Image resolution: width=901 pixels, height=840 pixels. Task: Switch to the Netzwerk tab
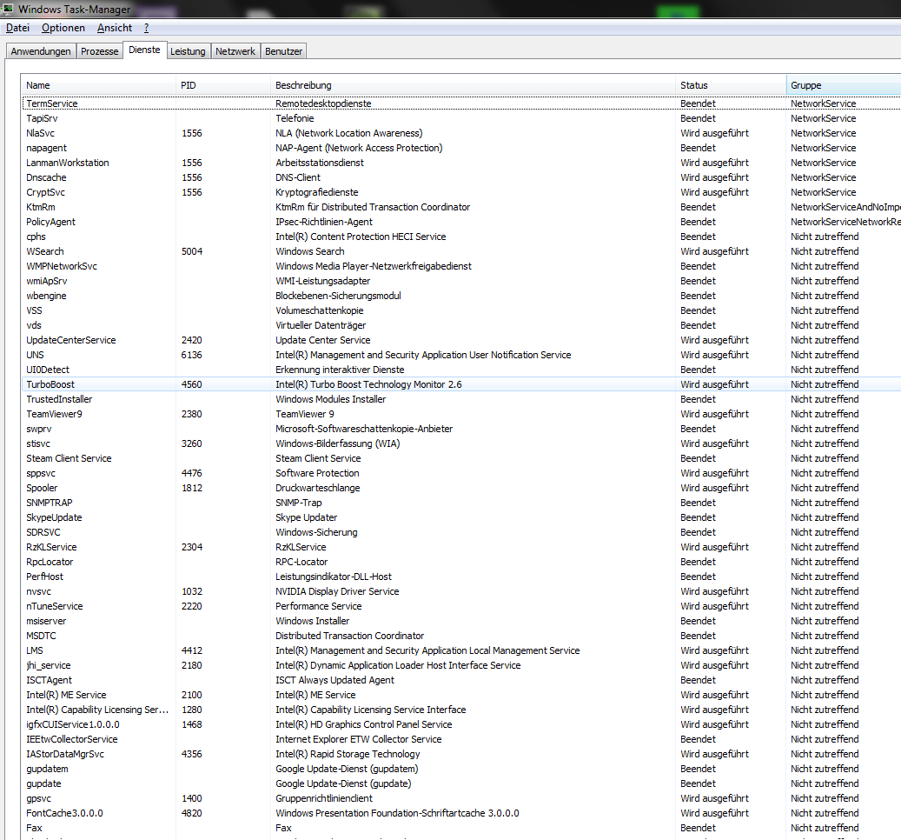coord(235,51)
